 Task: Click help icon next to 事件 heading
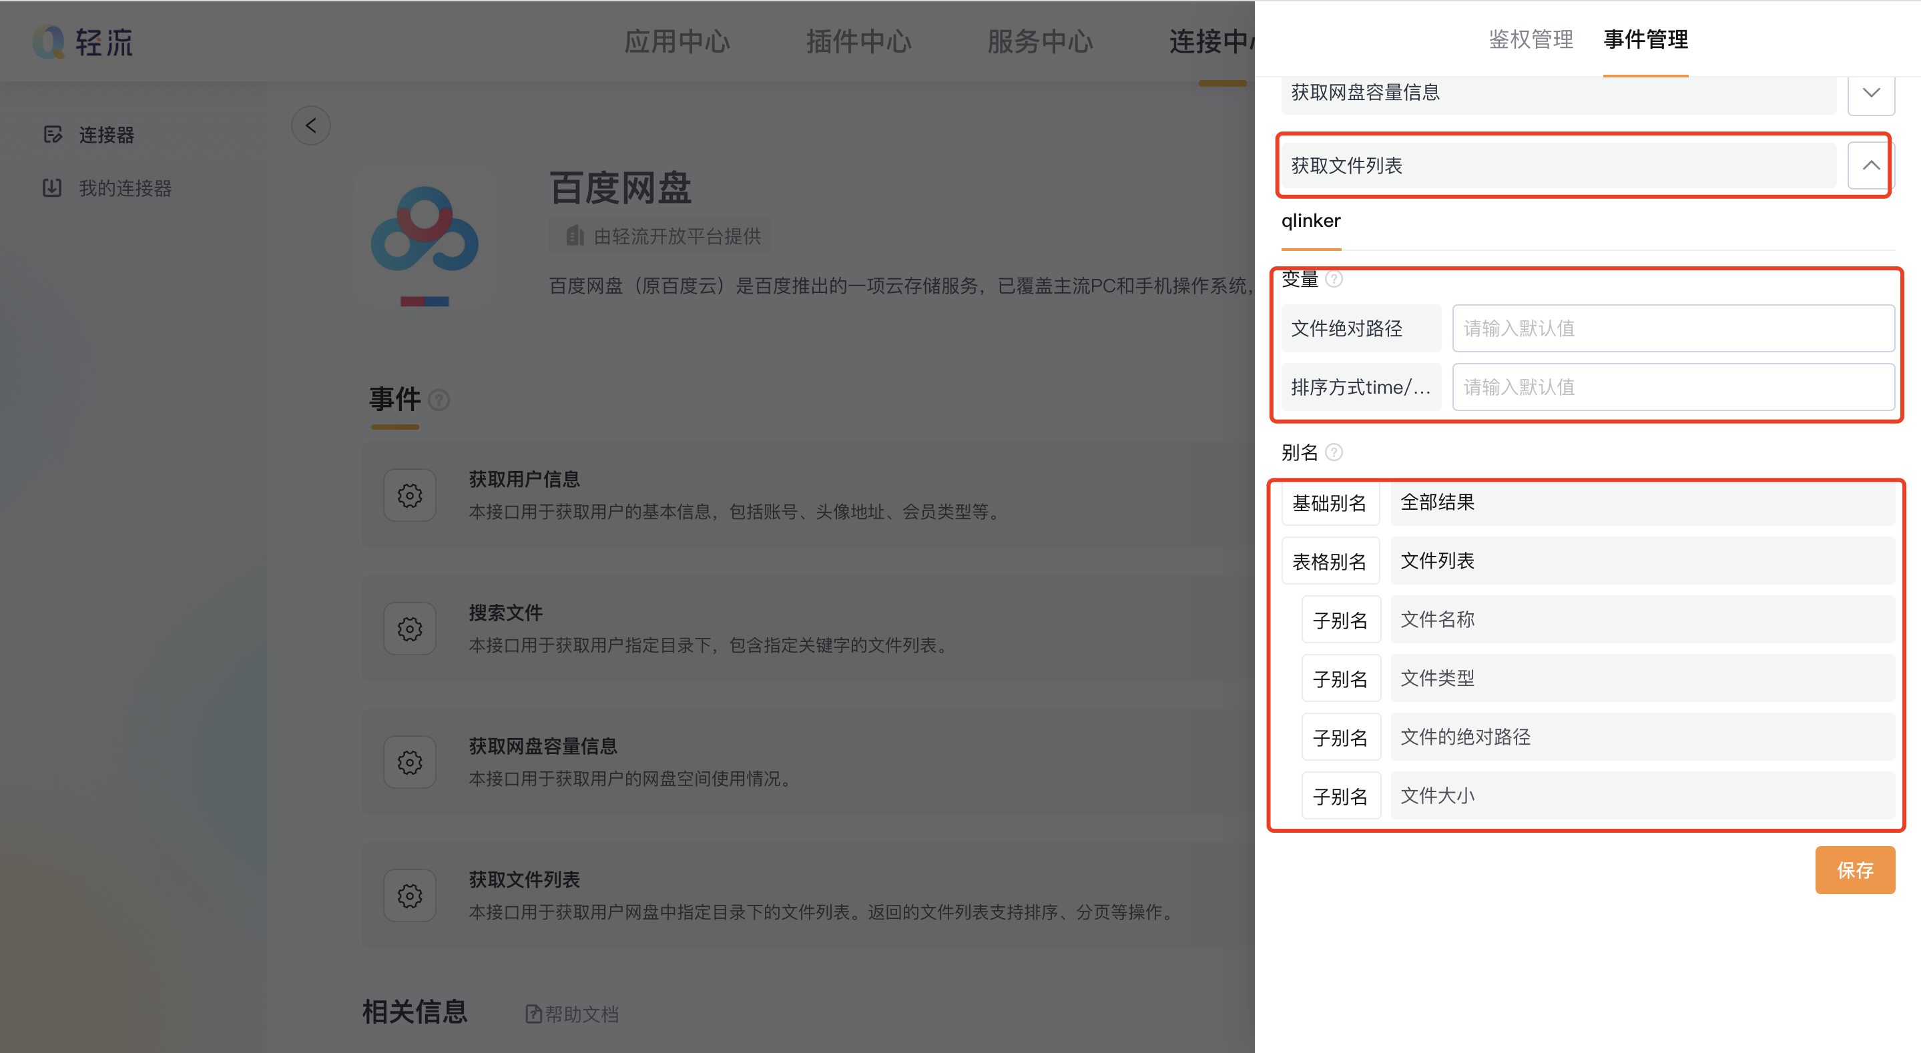tap(439, 400)
